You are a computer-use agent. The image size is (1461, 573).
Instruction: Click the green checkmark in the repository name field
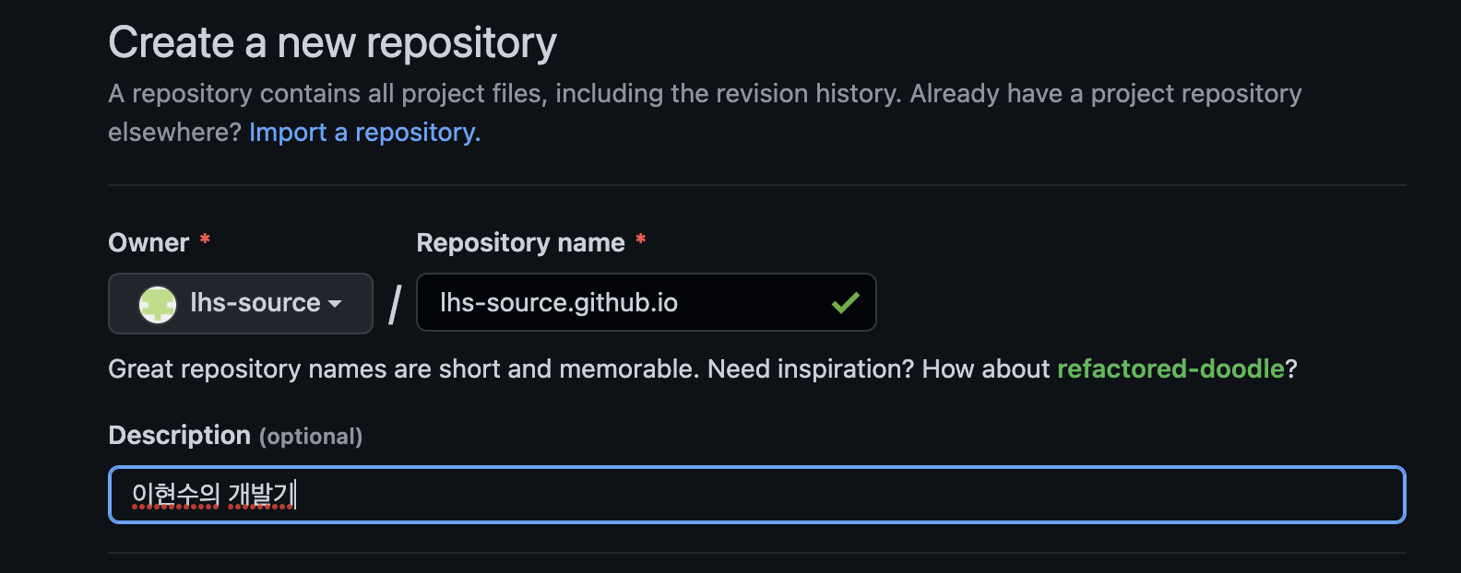click(845, 302)
